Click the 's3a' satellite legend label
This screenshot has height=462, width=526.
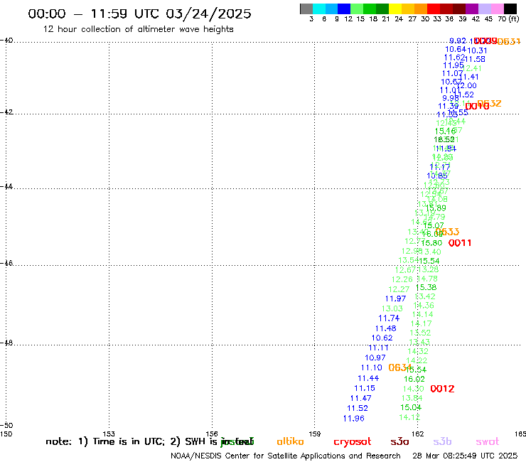point(399,441)
